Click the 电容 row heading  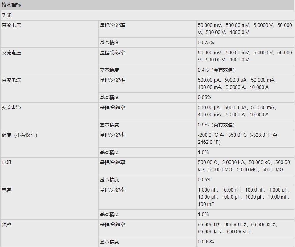coord(7,190)
